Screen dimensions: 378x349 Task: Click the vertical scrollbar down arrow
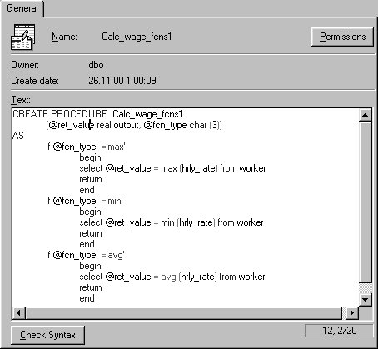[x=365, y=299]
